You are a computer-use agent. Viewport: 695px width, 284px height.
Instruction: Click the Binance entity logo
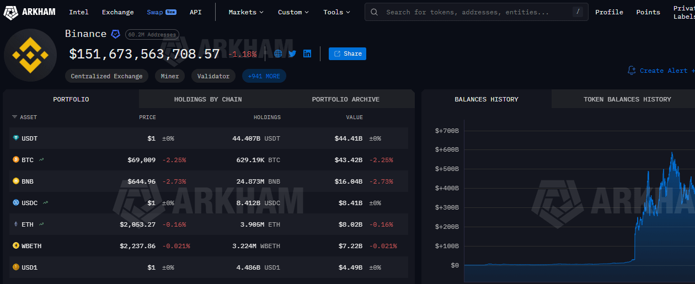point(30,55)
